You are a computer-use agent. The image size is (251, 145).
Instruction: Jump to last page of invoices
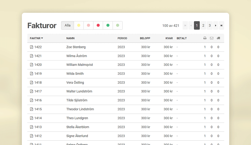[x=221, y=25]
